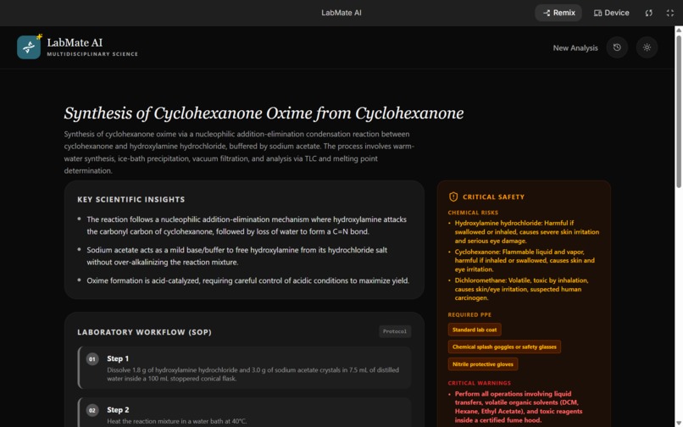Click the certified fume hood warning text
The width and height of the screenshot is (683, 427).
pyautogui.click(x=519, y=407)
